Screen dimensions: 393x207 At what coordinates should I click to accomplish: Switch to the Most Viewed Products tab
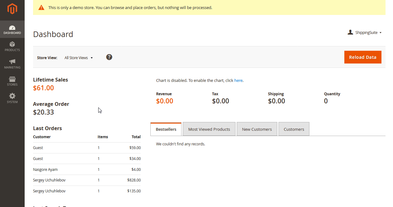click(x=209, y=129)
